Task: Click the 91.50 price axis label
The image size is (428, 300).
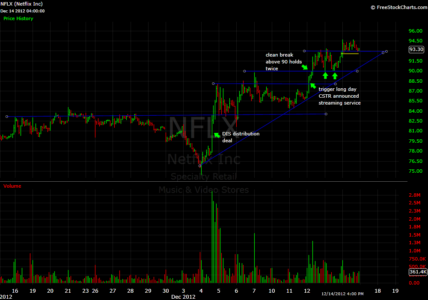Action: point(415,61)
